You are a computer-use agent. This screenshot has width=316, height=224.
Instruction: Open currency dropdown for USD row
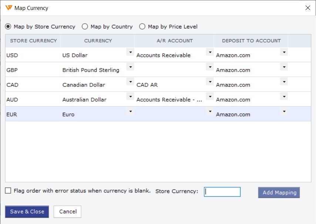[130, 52]
